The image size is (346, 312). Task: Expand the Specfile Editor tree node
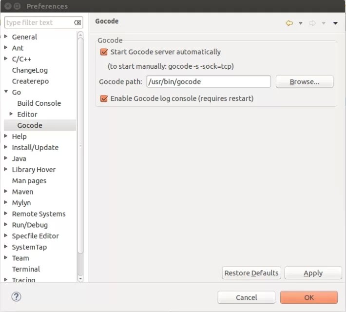click(6, 235)
